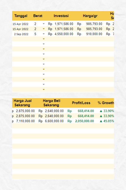Open Berat dropdown for first 15 Apr 2022 row

click(x=44, y=24)
